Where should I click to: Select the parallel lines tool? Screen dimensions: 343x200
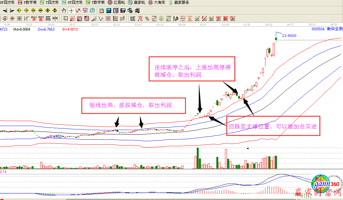point(123,19)
